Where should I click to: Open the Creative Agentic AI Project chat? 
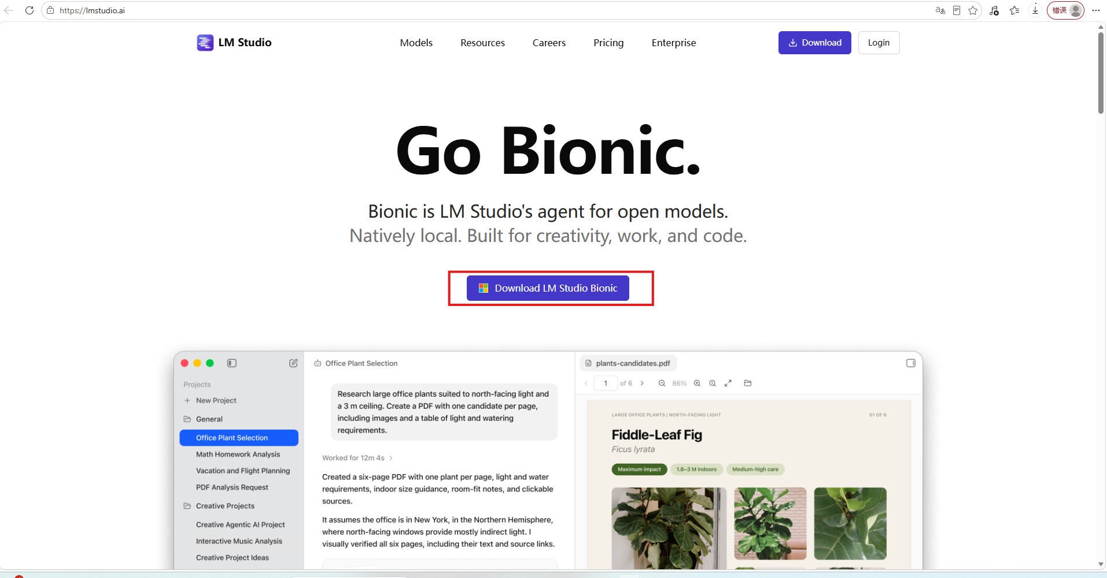click(240, 525)
